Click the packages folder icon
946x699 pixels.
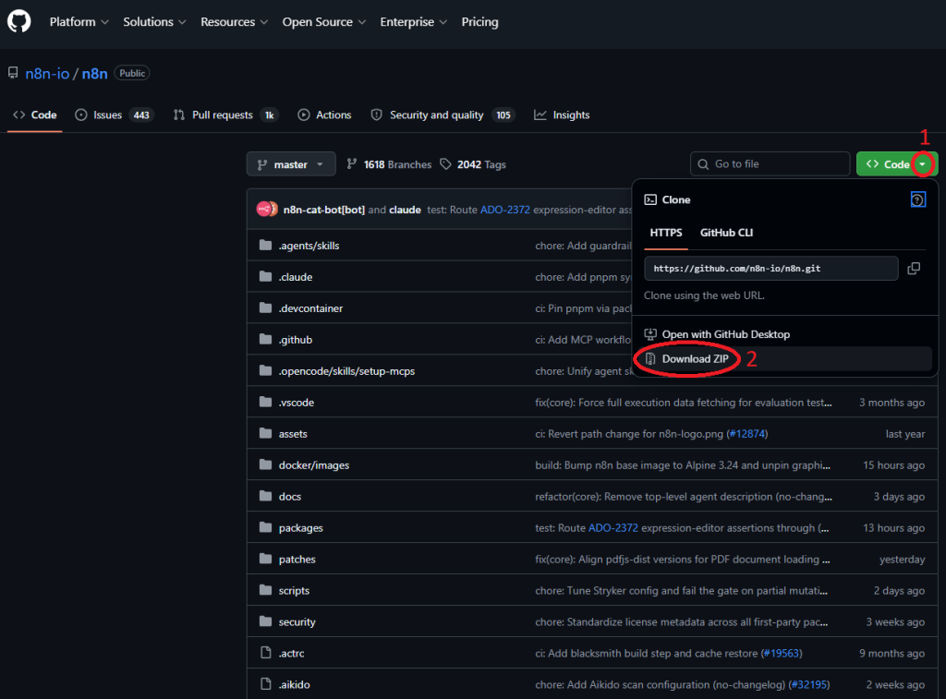click(265, 527)
